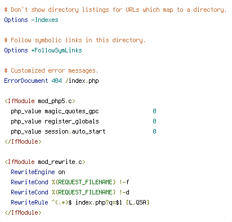Click the symbolic links comment line

[75, 40]
